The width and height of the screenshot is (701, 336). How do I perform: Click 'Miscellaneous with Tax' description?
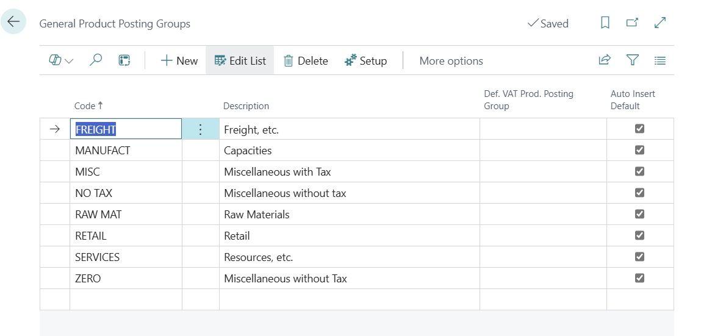pyautogui.click(x=349, y=171)
